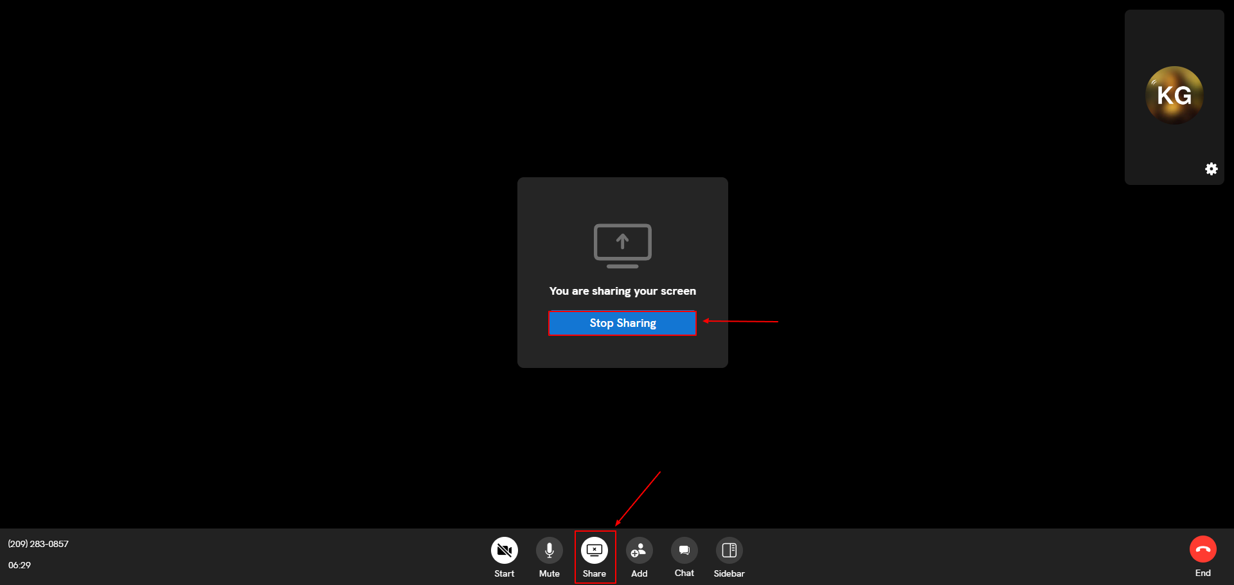
Task: Click the phone number (209) 283-0857
Action: pos(37,544)
